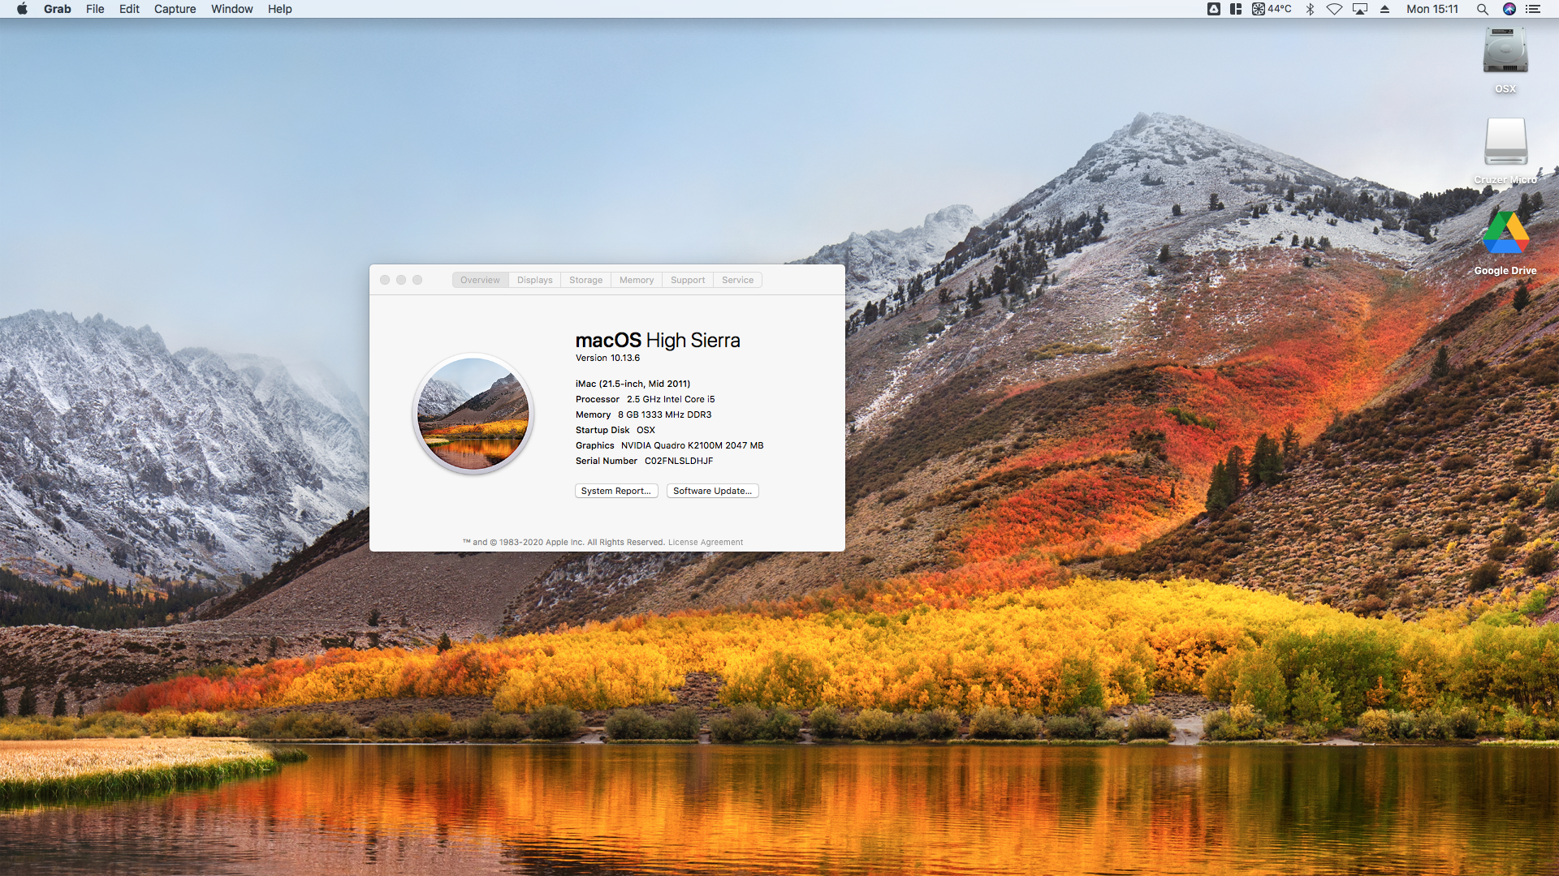
Task: Open the Google Drive menu bar icon
Action: (x=1213, y=9)
